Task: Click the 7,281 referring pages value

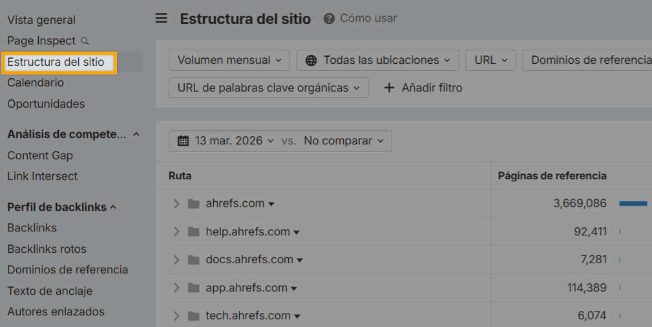Action: (x=593, y=260)
